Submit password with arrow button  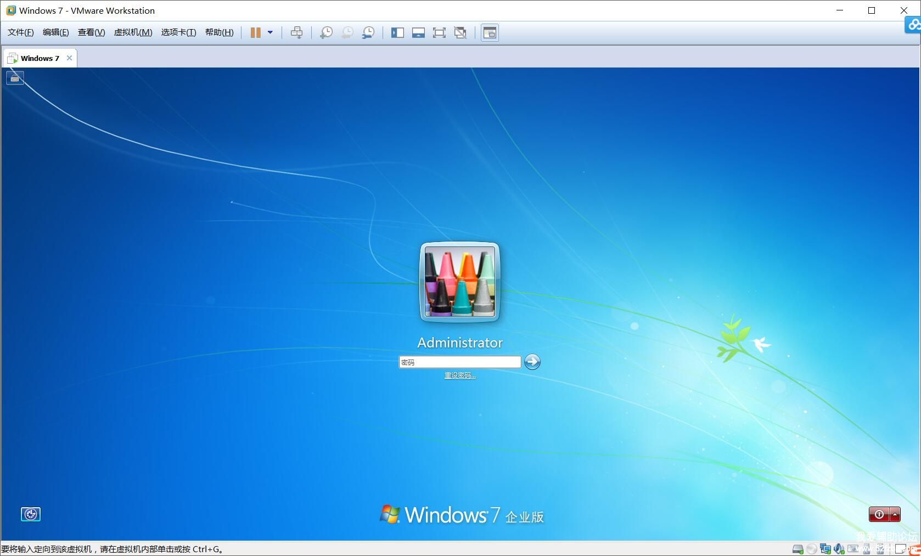tap(532, 362)
